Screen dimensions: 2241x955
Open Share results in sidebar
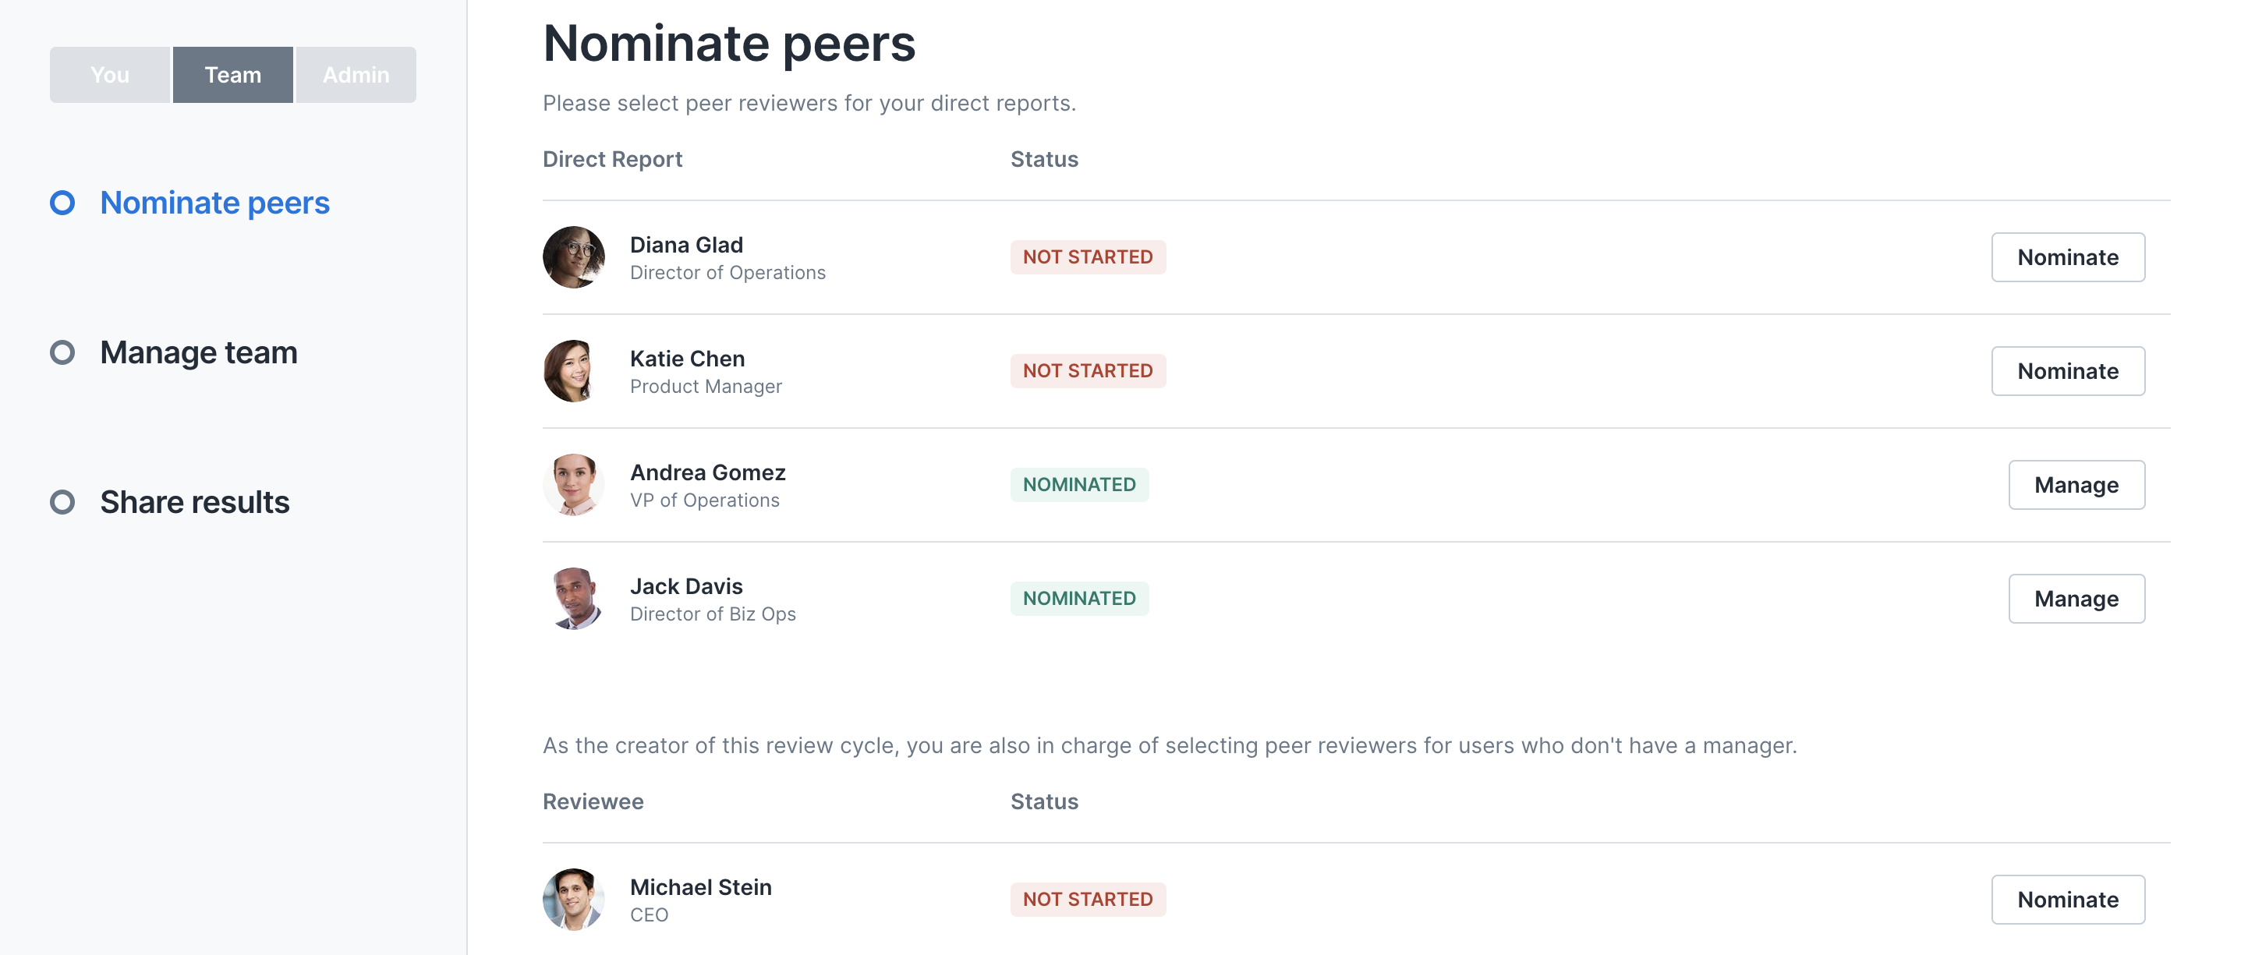click(x=195, y=502)
